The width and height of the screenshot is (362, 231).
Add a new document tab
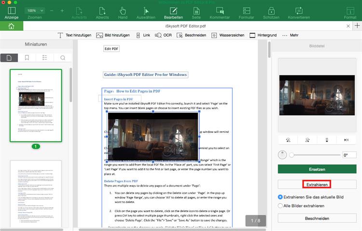tap(357, 26)
